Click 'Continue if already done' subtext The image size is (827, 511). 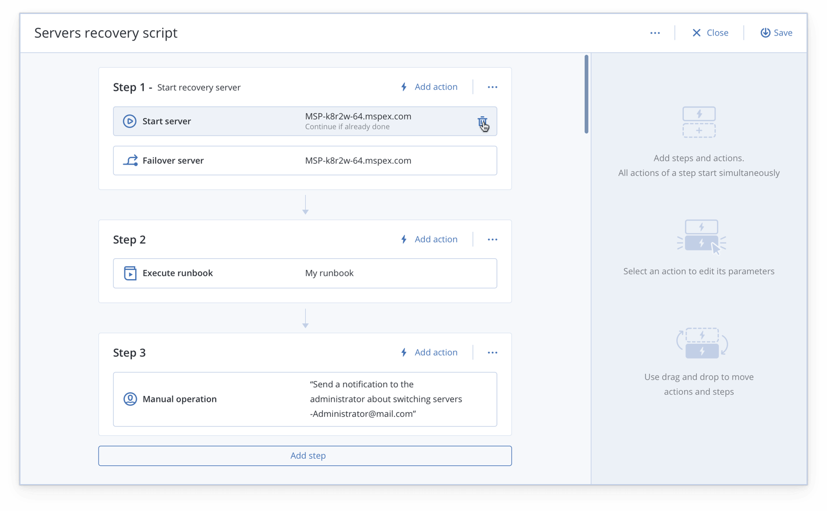point(347,127)
